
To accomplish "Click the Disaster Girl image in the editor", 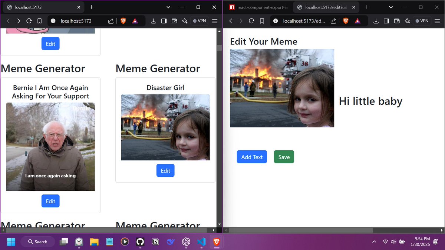I will [x=282, y=88].
